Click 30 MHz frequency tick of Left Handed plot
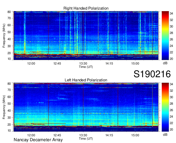Screen dimensions: 176x143 click(x=9, y=118)
